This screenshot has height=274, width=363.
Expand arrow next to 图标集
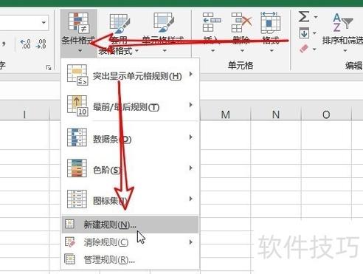tap(191, 199)
